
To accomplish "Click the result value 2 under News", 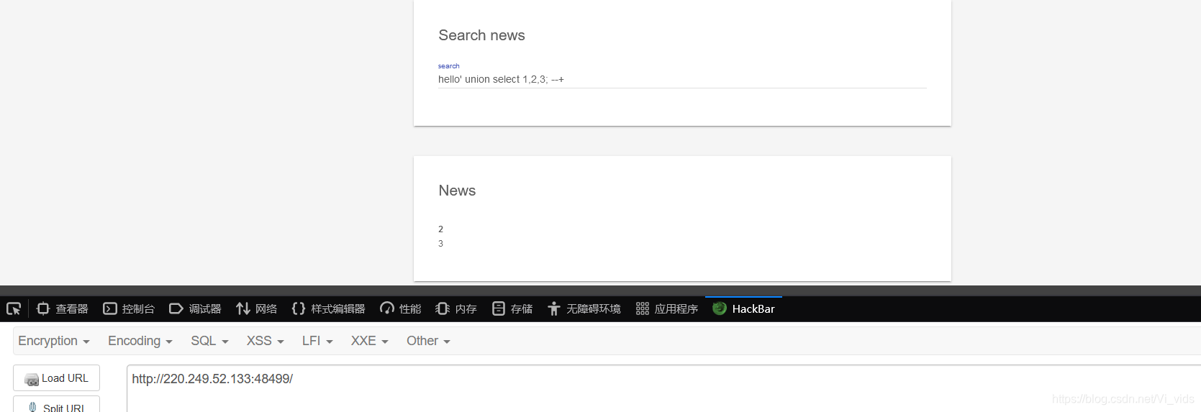I will click(x=440, y=229).
